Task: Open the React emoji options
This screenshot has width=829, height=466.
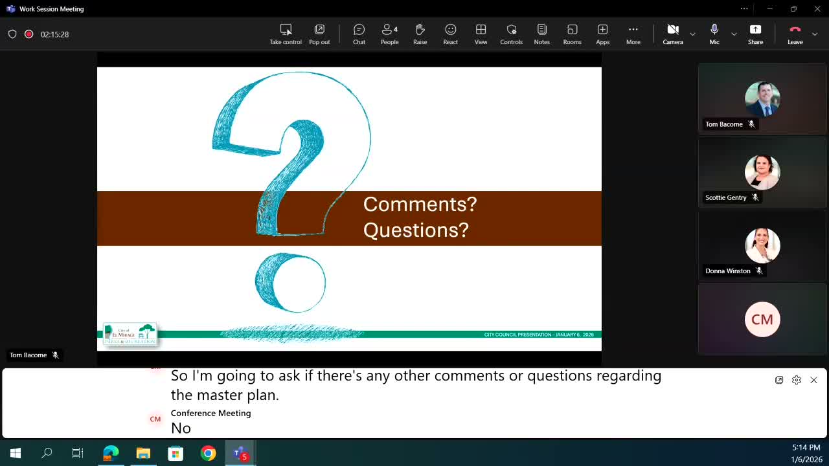Action: click(x=450, y=34)
